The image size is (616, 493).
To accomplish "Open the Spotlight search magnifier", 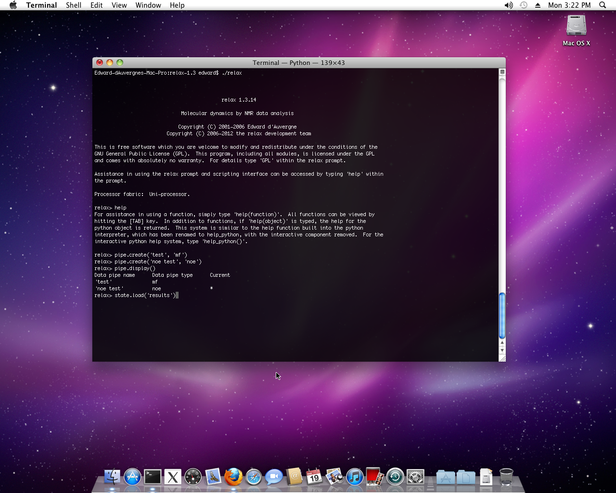I will coord(603,5).
